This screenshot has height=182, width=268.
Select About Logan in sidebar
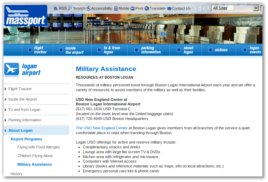[21, 131]
